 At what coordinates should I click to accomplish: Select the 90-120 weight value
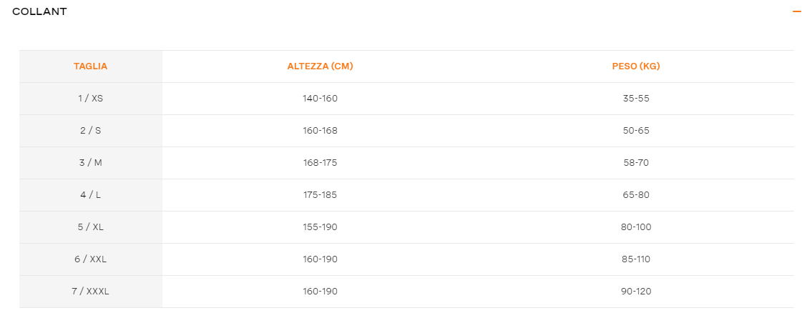[x=636, y=291]
